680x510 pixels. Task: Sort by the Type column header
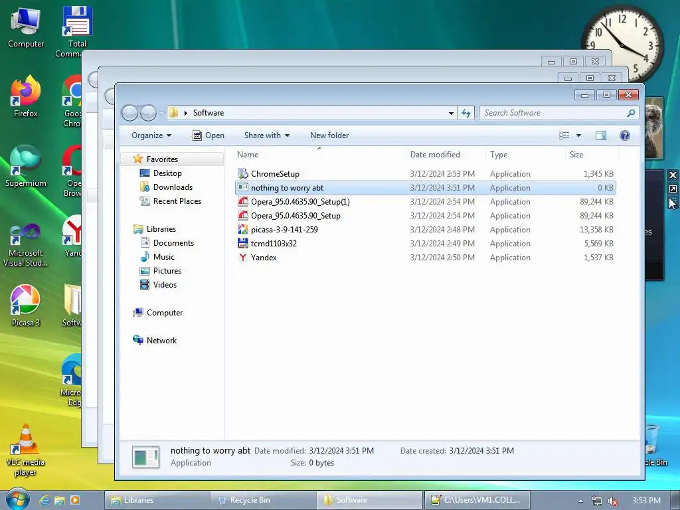coord(526,154)
